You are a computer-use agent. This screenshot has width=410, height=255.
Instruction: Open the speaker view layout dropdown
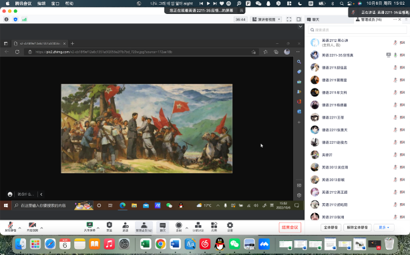pos(266,19)
